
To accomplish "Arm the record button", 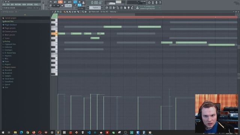I will pos(62,6).
